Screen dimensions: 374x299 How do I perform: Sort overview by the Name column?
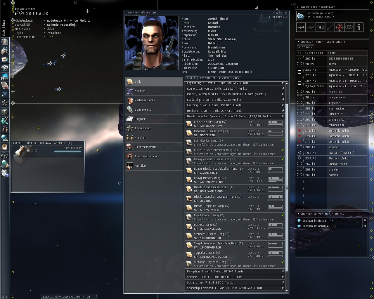point(347,53)
